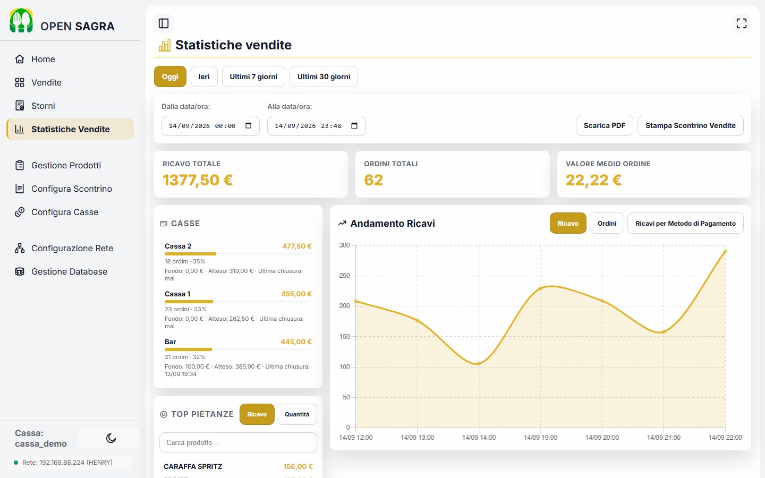
Task: Click the Cassa: cassa_demo label
Action: pos(41,438)
